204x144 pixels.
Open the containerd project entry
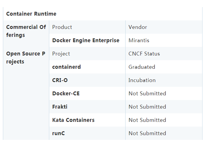coord(67,67)
